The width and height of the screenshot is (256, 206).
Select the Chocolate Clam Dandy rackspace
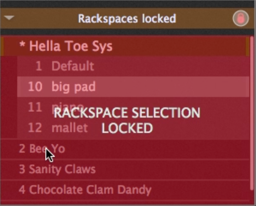[x=125, y=190]
